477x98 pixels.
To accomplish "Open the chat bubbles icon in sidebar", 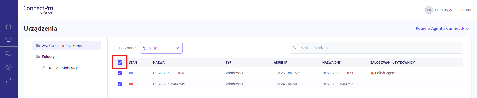I will [x=9, y=53].
